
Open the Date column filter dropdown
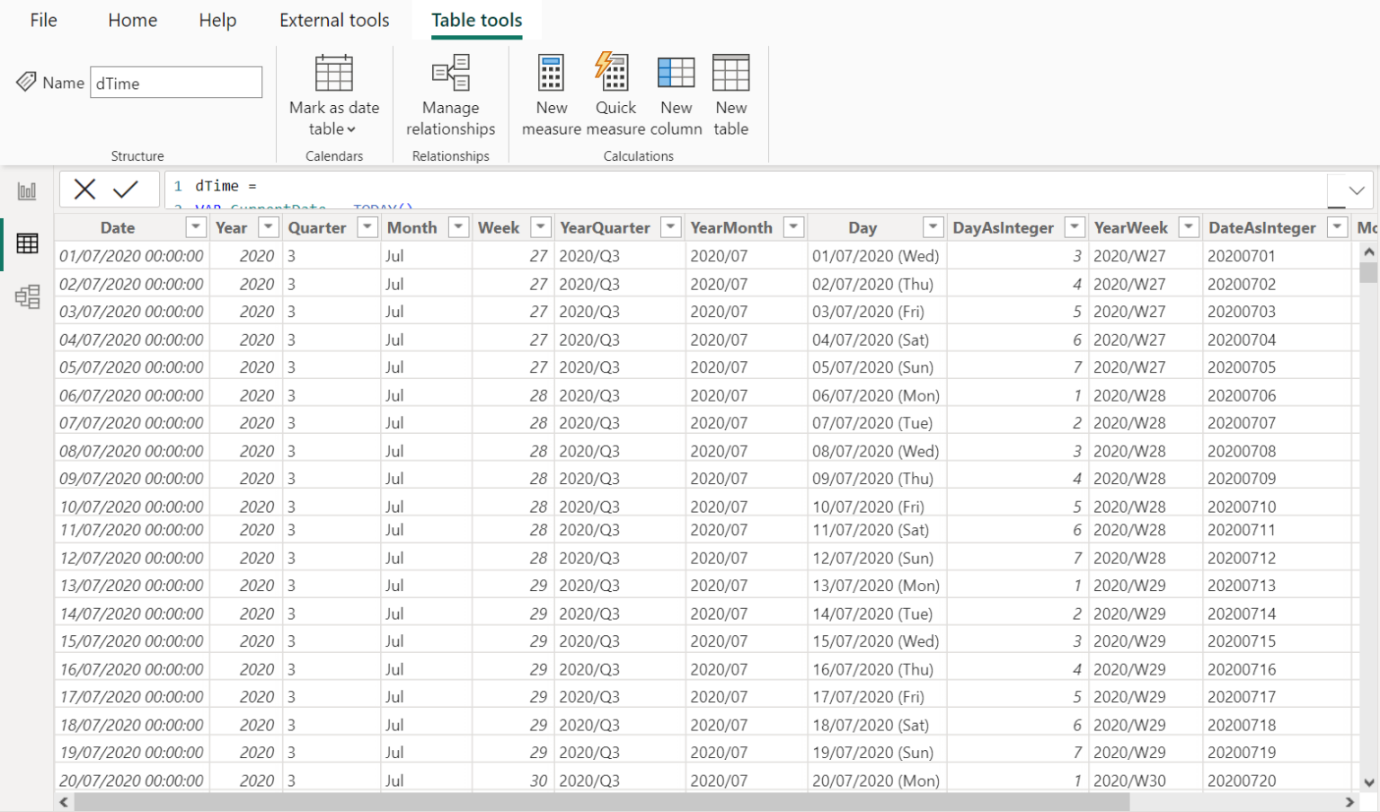196,227
